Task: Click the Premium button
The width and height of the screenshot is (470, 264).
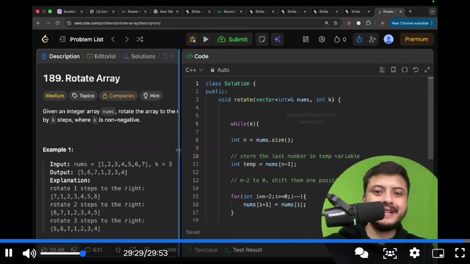Action: click(x=416, y=39)
